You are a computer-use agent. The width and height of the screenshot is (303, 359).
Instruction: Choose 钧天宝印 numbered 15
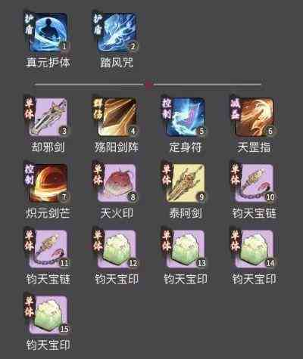(x=48, y=315)
